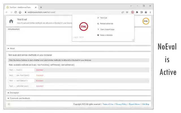Viewport: 181px width, 113px height.
Task: Click the website home house icon
Action: coord(11,21)
